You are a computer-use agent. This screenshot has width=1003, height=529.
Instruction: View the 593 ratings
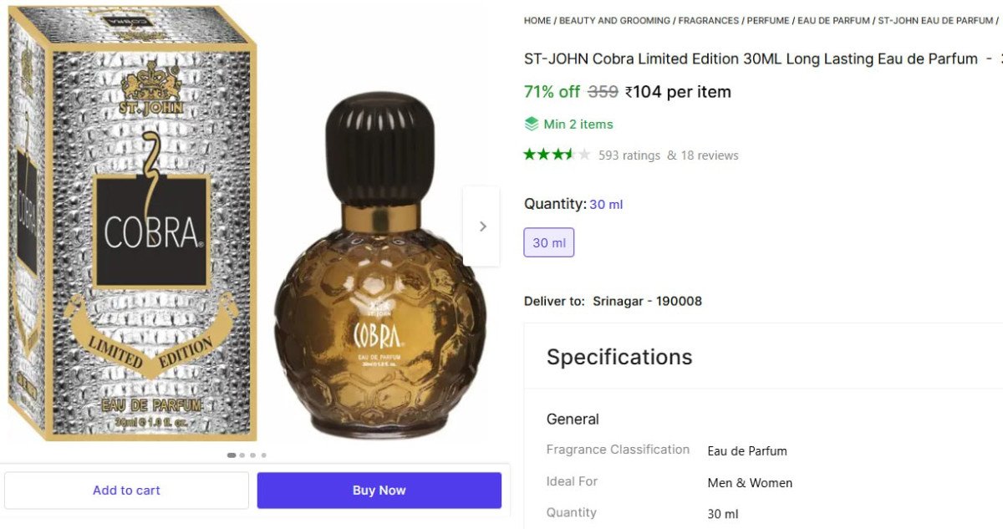629,155
